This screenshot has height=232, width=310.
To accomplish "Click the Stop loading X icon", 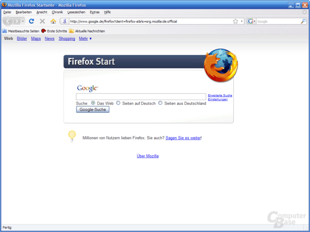I will [42, 21].
